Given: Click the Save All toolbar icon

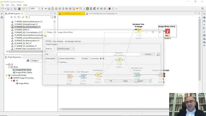Looking at the screenshot, I should pyautogui.click(x=15, y=9).
